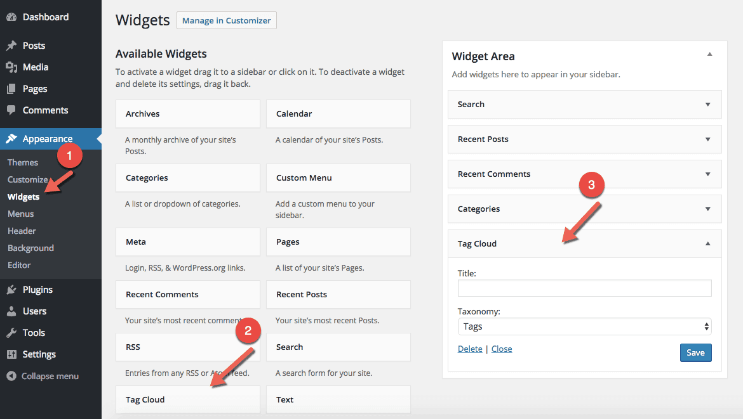Click the Posts pushpin icon
The image size is (743, 419).
coord(11,46)
